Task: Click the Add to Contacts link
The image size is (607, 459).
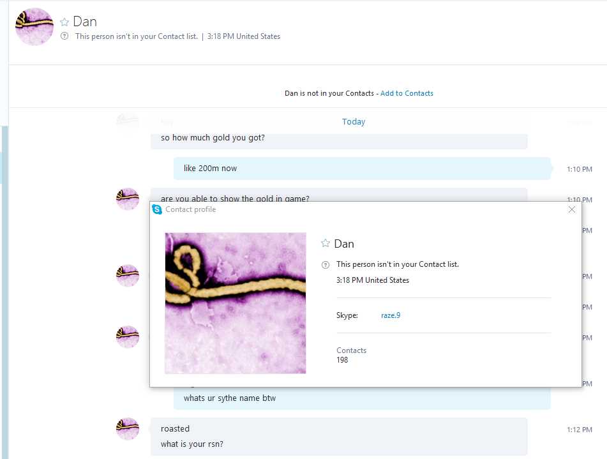Action: [407, 93]
